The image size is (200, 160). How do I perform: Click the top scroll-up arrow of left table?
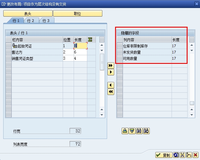coord(102,45)
